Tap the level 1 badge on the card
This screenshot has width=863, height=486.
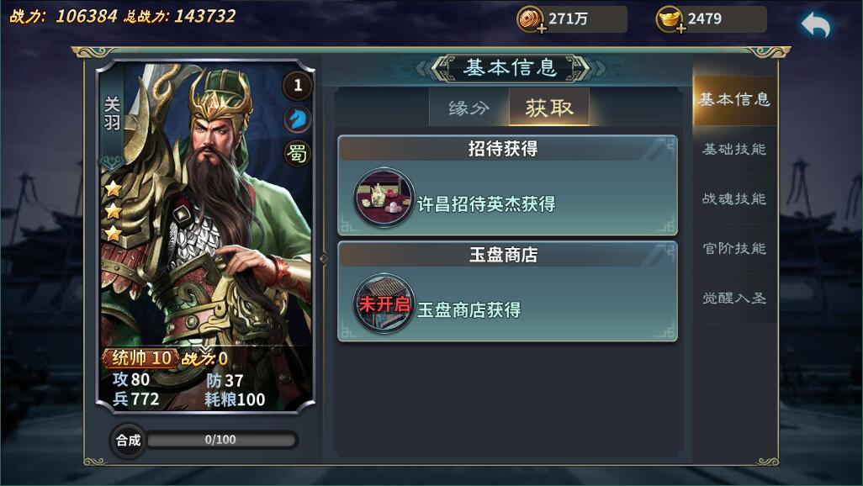pyautogui.click(x=297, y=85)
